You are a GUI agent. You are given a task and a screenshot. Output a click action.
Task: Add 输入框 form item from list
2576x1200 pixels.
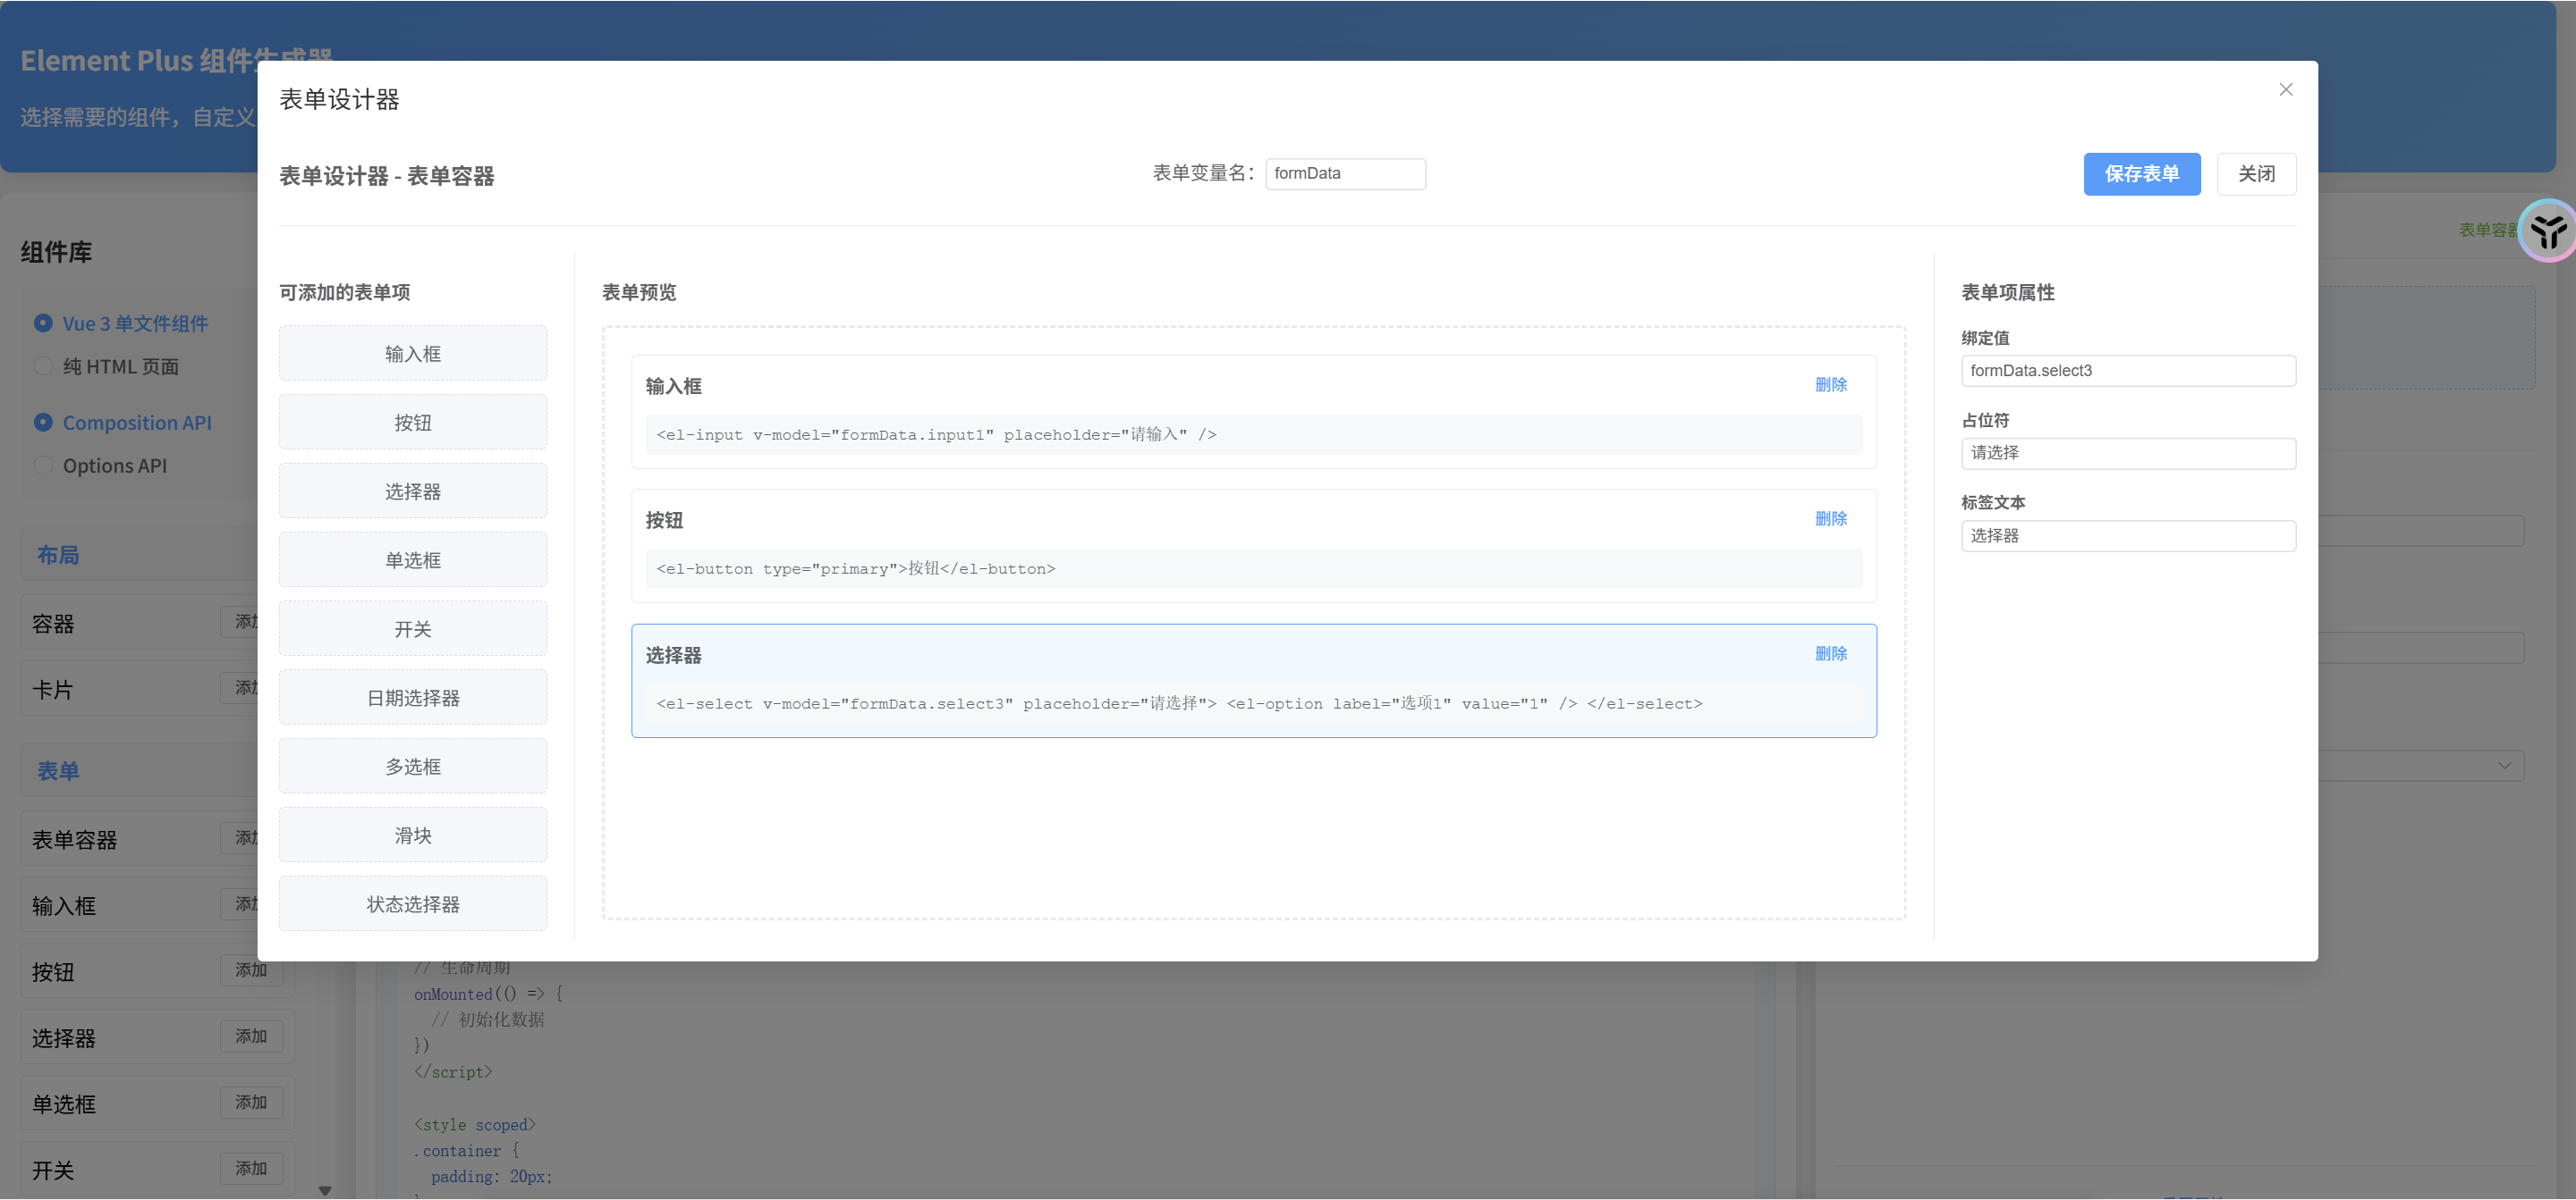412,354
